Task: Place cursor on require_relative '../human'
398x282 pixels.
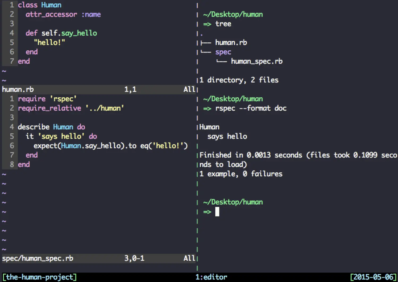Action: coord(71,108)
